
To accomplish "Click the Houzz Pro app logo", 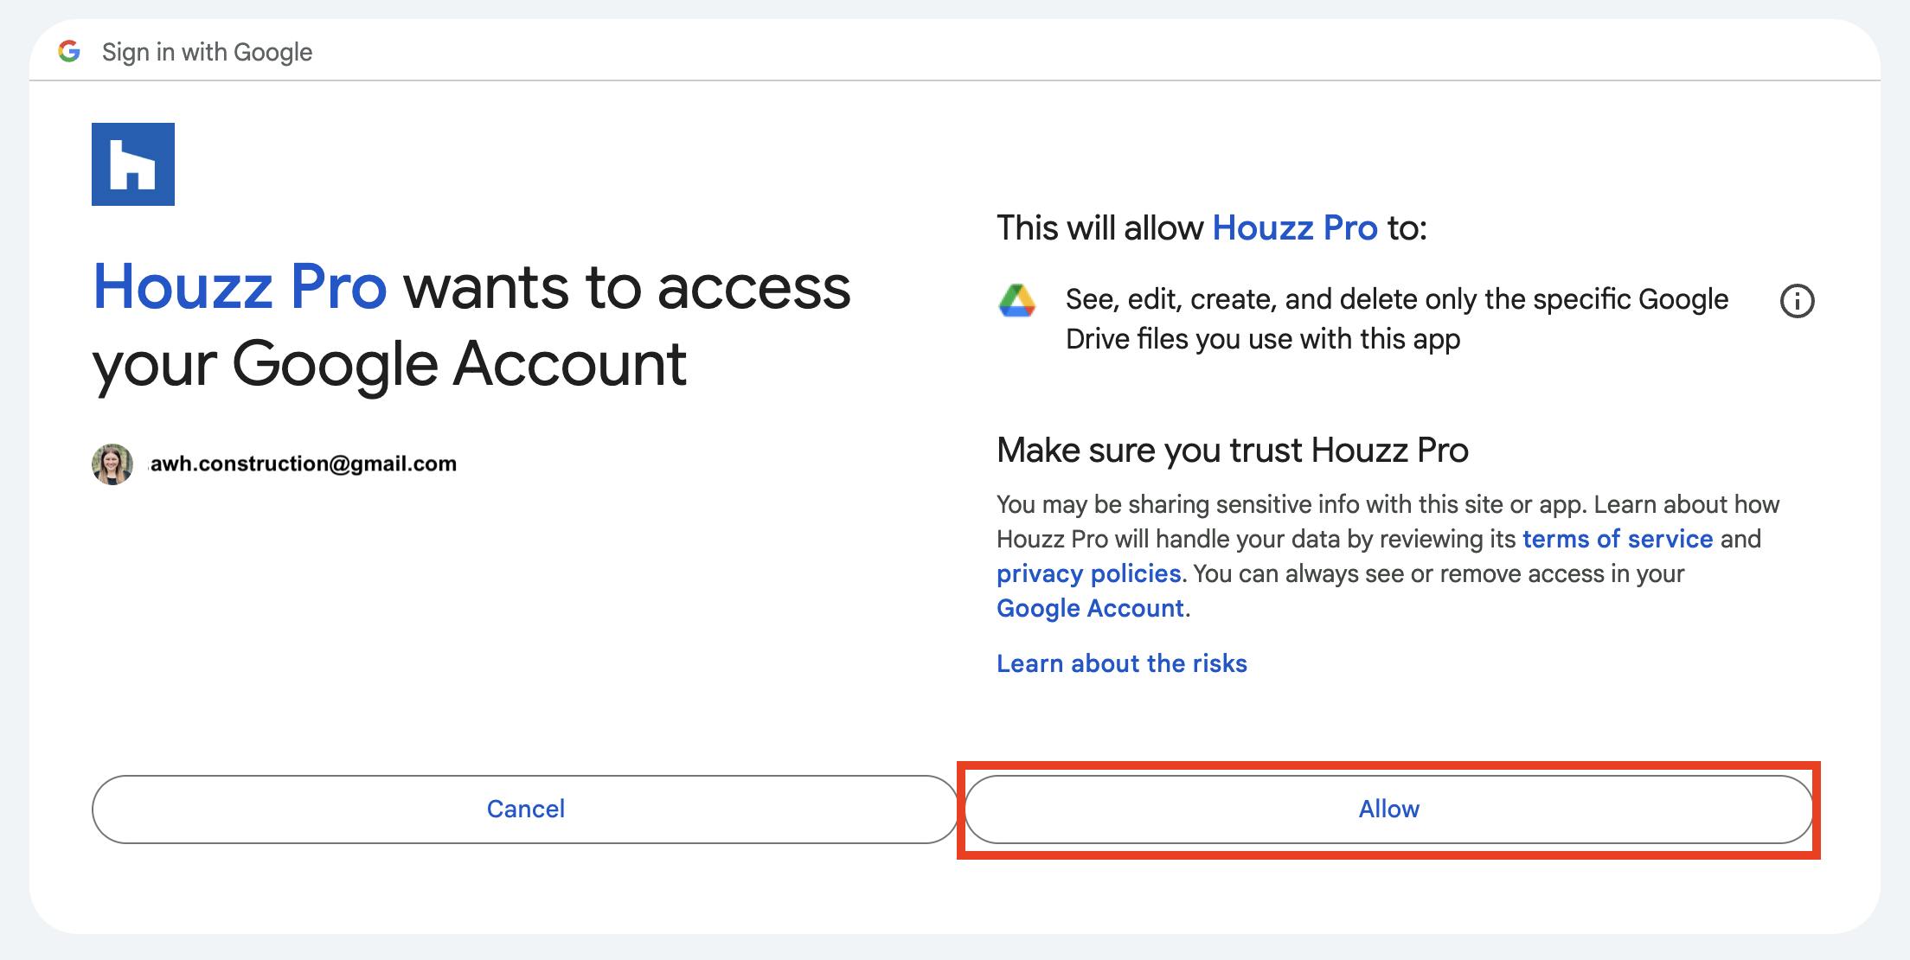I will (133, 164).
